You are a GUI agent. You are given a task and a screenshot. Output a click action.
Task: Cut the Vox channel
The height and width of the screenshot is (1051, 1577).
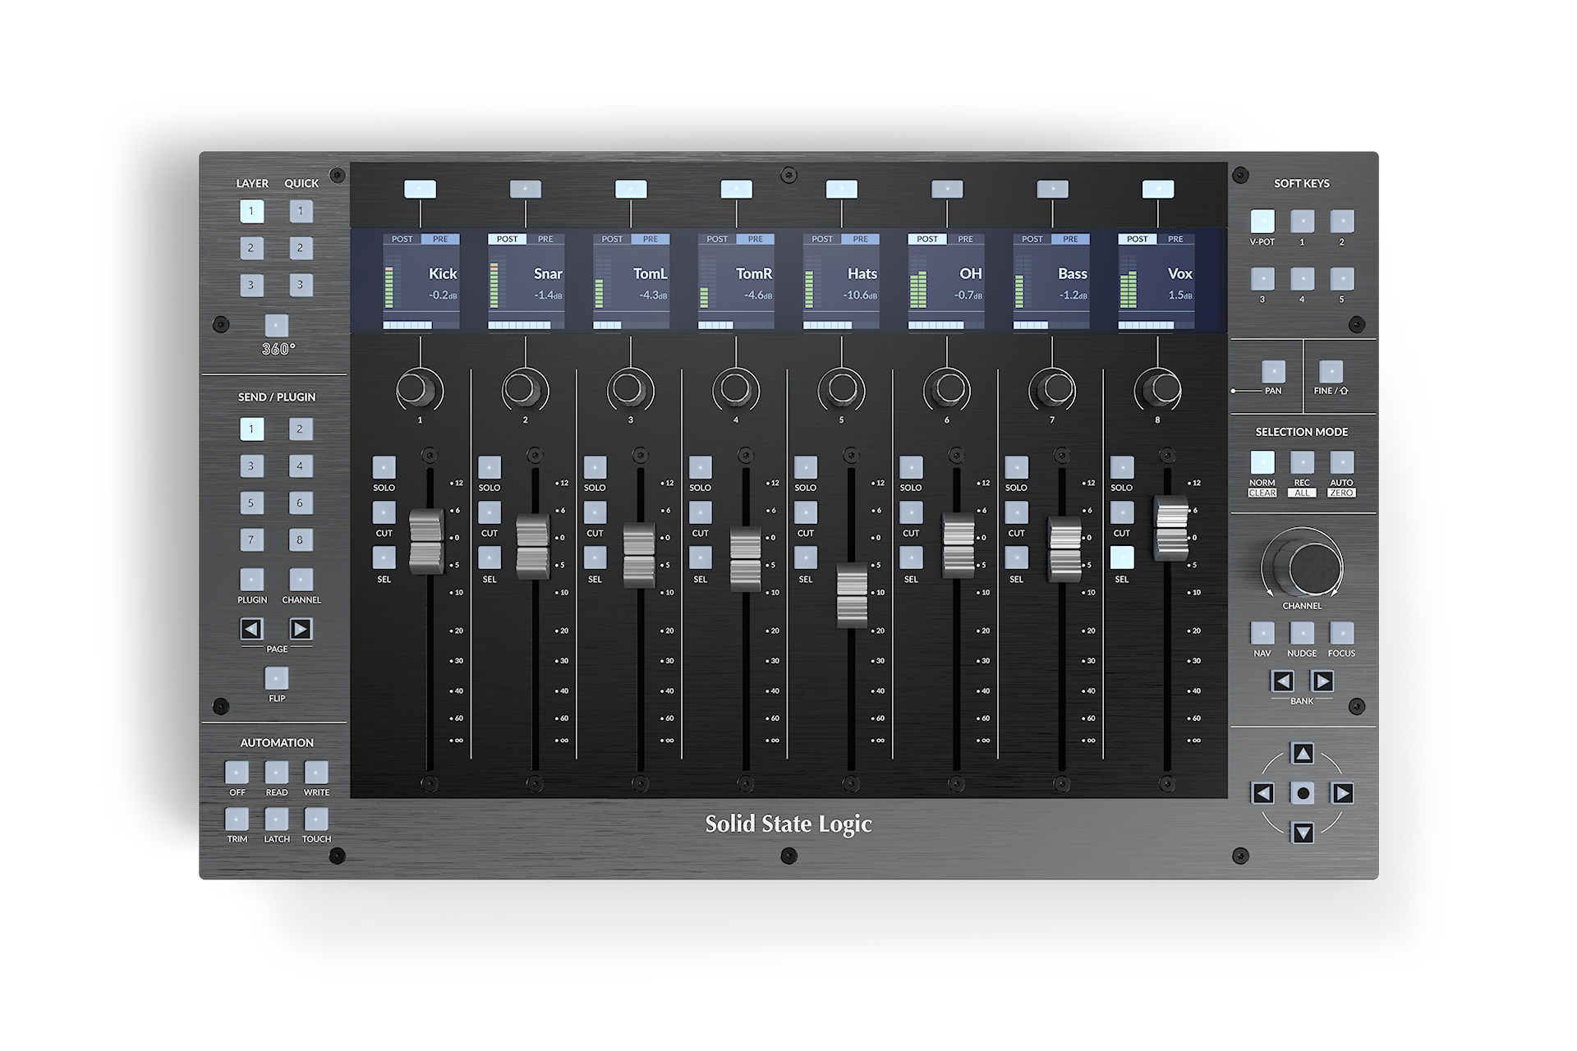[1122, 512]
